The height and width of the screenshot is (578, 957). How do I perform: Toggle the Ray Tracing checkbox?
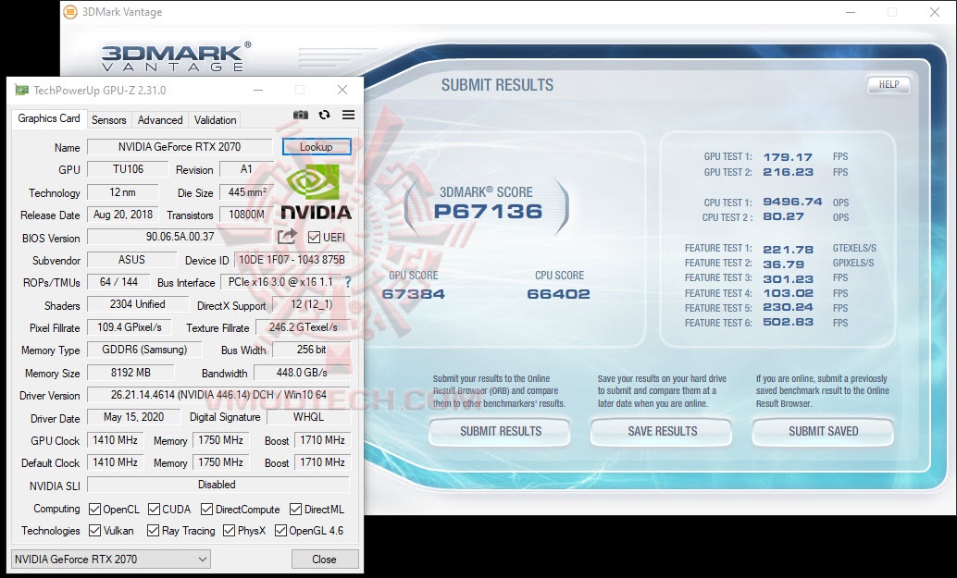pyautogui.click(x=154, y=531)
